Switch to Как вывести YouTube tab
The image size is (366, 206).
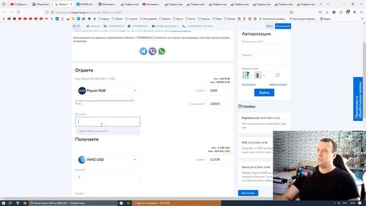tap(151, 4)
